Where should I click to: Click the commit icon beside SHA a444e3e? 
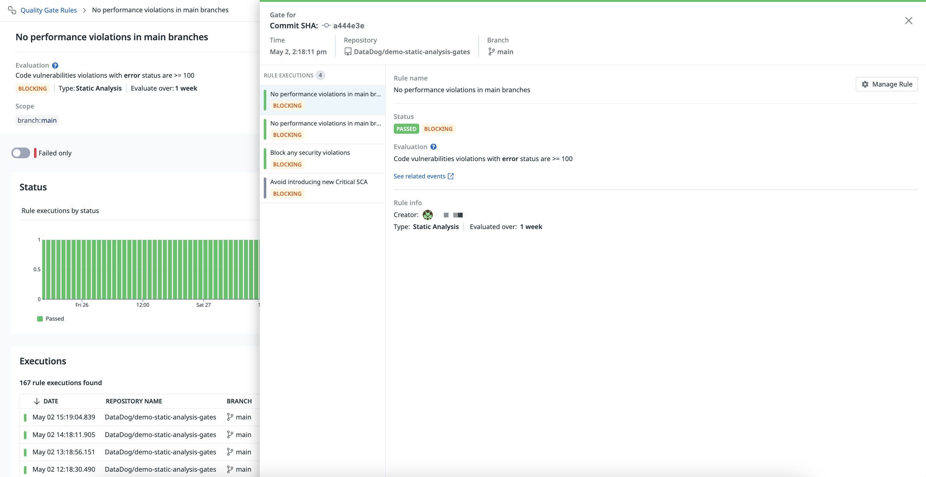click(326, 25)
